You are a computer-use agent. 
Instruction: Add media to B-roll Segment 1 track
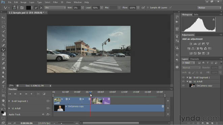168,101
